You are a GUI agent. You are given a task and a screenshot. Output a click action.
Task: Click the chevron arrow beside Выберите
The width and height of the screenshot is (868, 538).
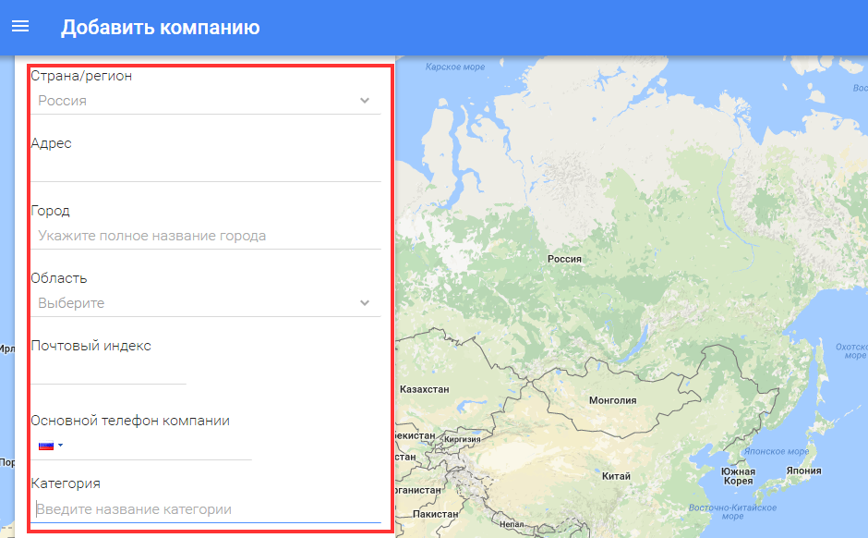point(364,303)
